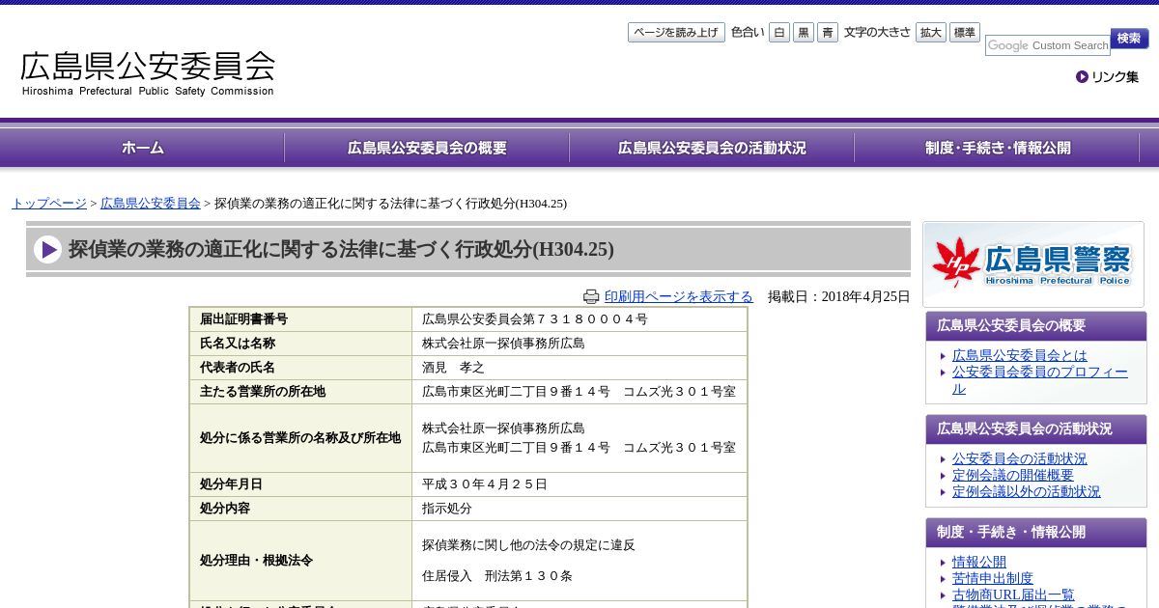The height and width of the screenshot is (608, 1159).
Task: Open 印刷用ページを表示する link
Action: (x=678, y=296)
